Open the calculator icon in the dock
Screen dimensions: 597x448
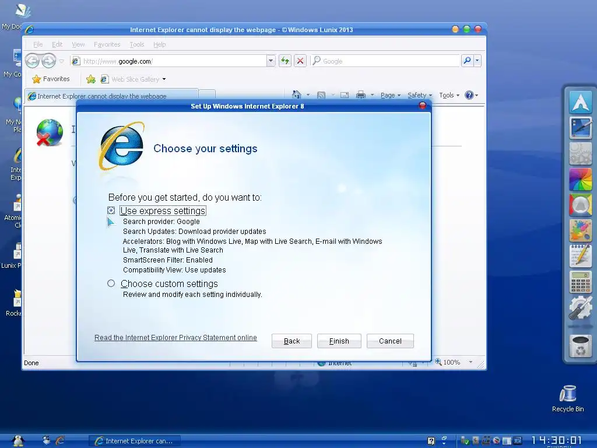581,282
